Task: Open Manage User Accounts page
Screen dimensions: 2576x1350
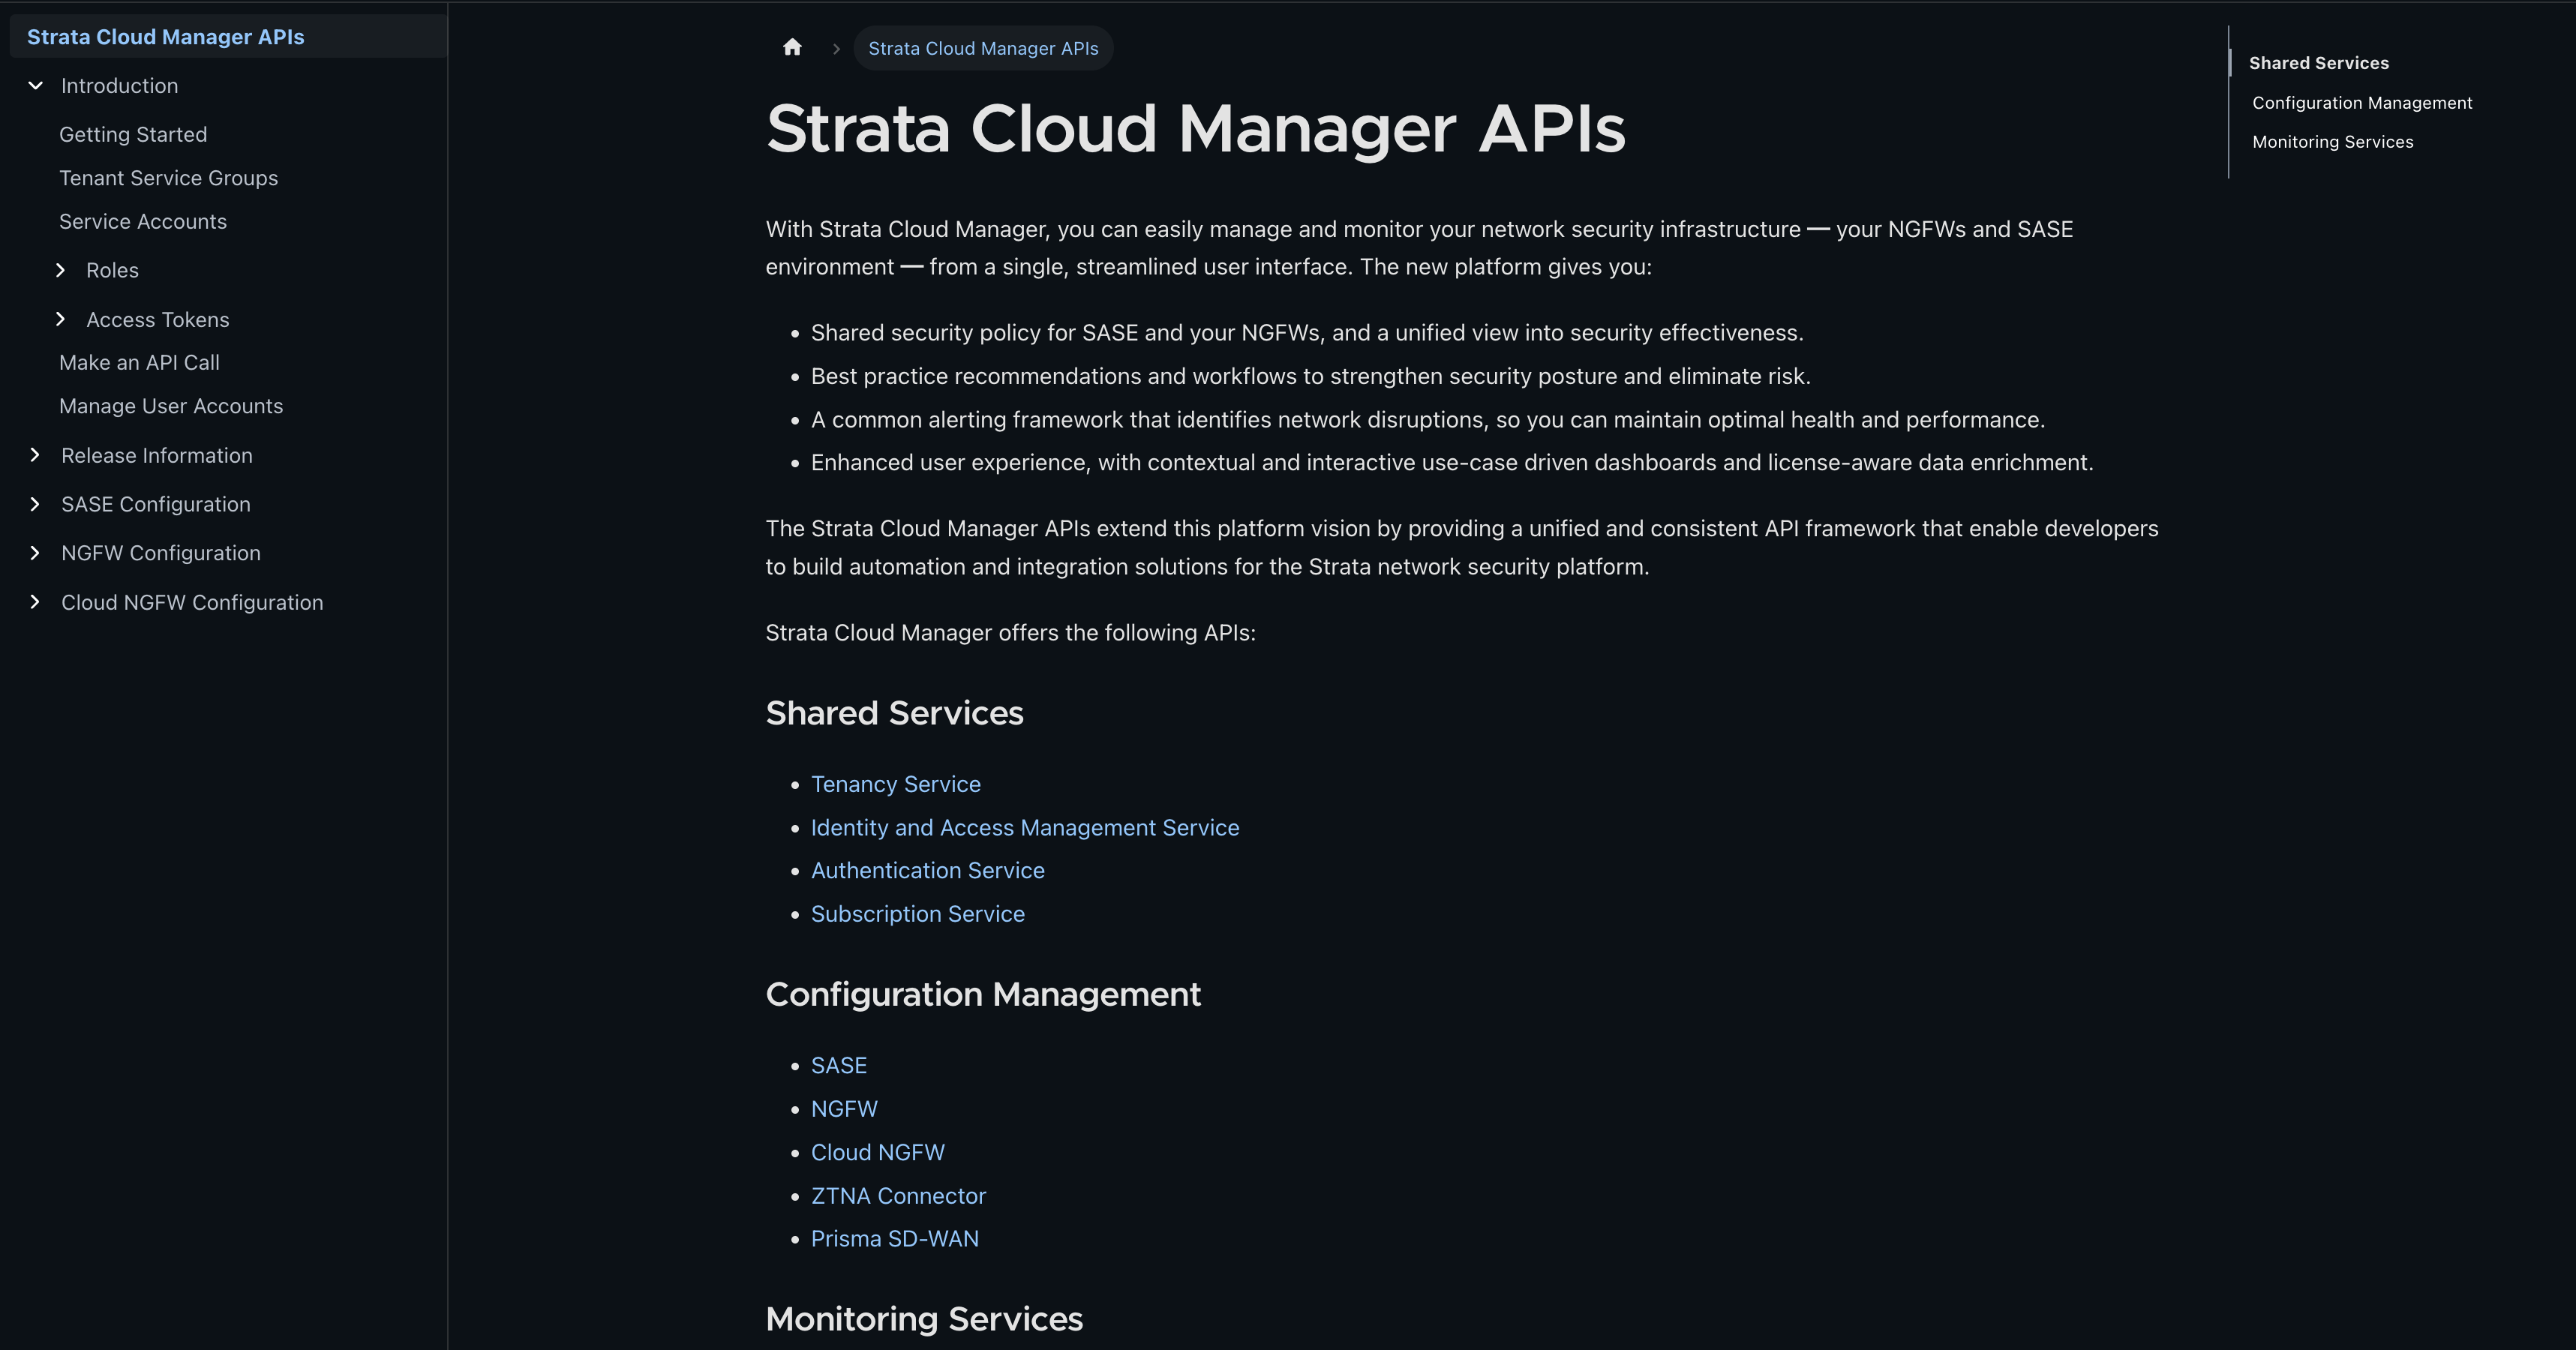Action: (x=171, y=406)
